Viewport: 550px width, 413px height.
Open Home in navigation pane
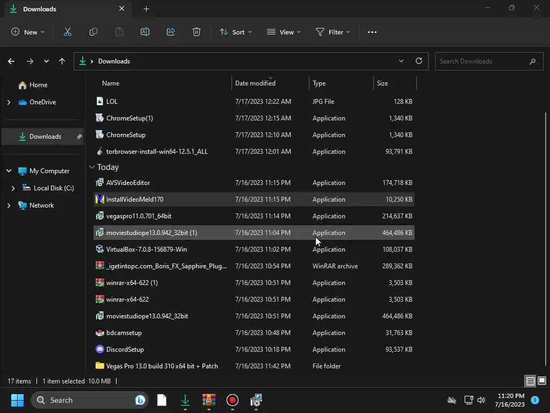point(38,84)
